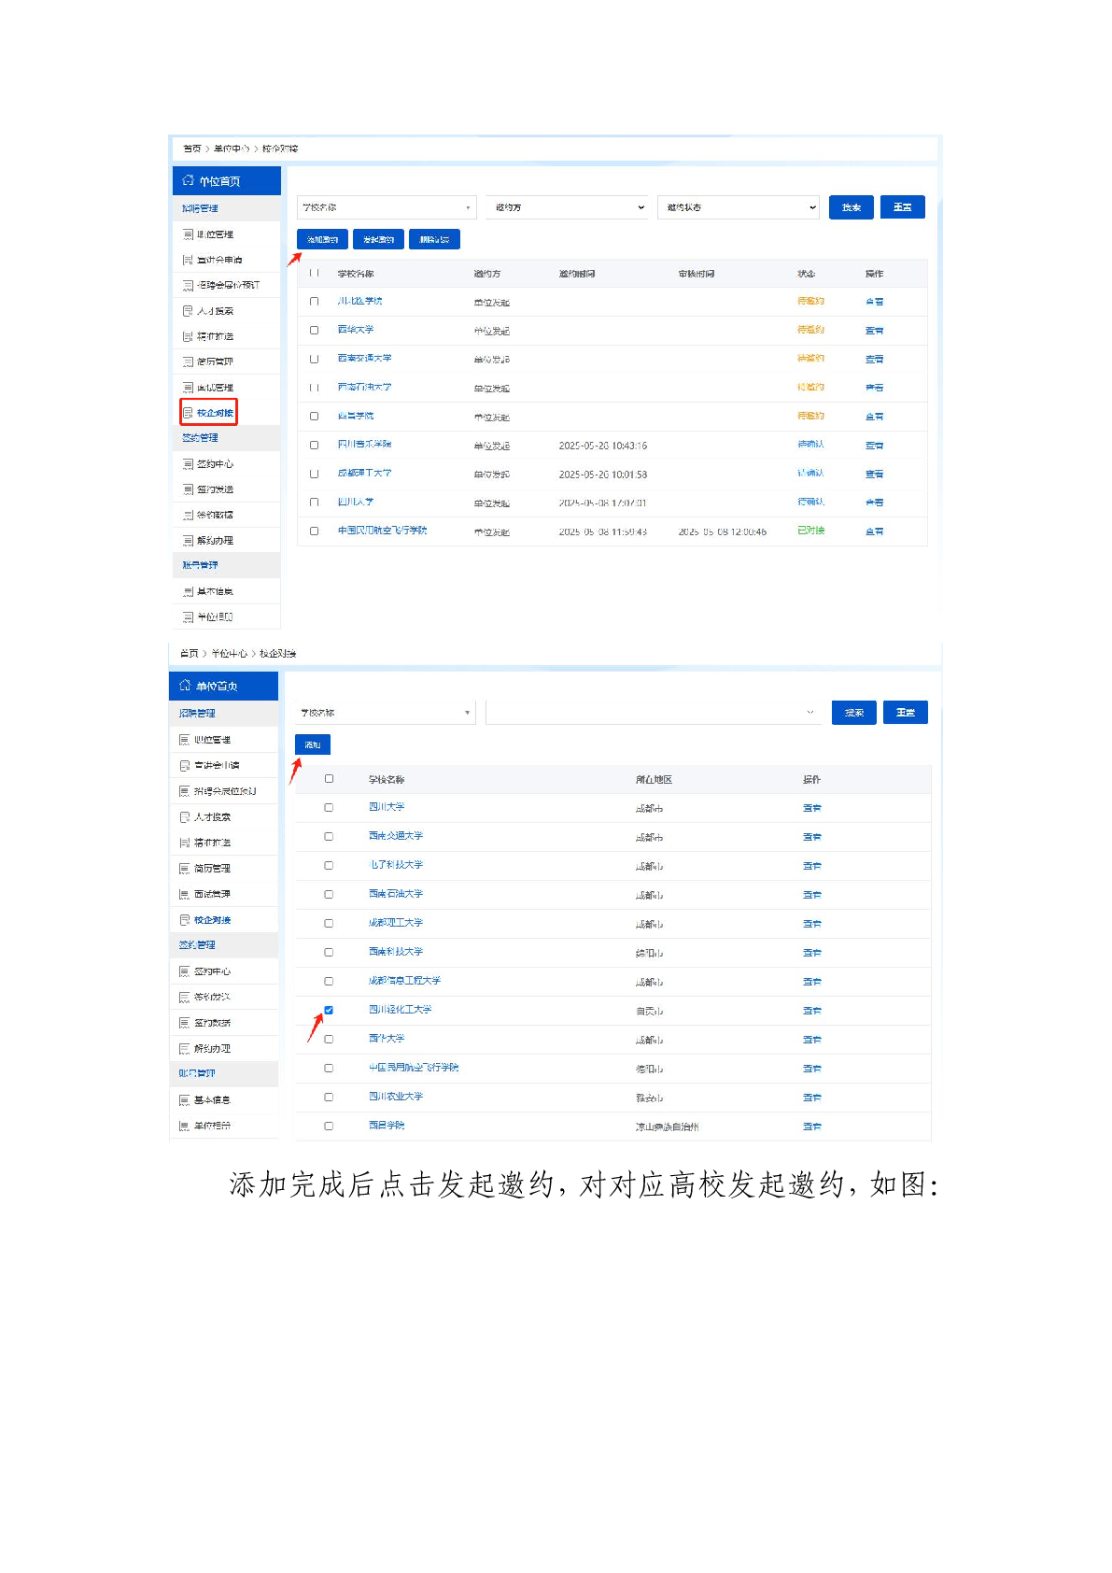1112x1573 pixels.
Task: Click the 人才搜索 icon in the top sidebar
Action: tap(188, 311)
